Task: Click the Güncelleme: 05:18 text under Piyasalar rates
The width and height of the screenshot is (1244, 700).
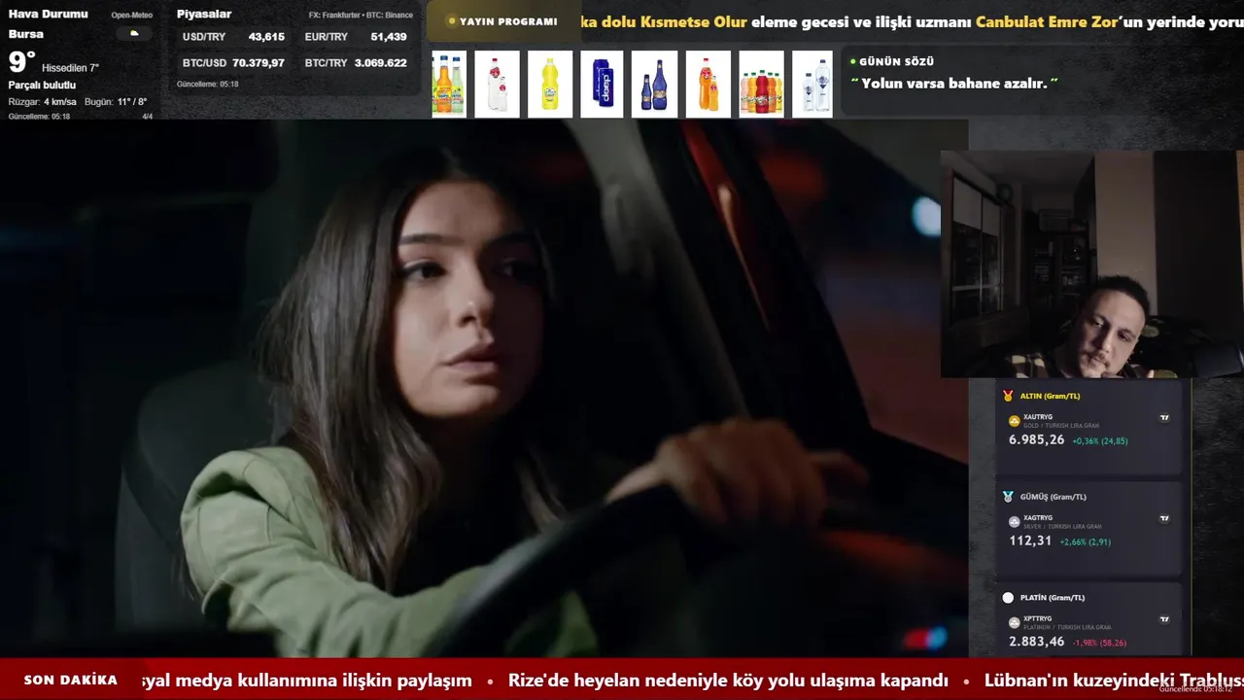Action: coord(207,85)
